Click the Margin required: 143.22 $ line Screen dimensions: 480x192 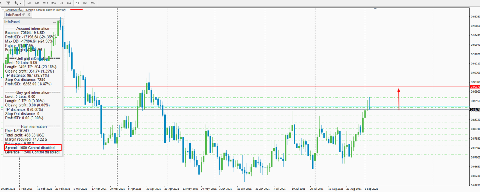pyautogui.click(x=26, y=139)
